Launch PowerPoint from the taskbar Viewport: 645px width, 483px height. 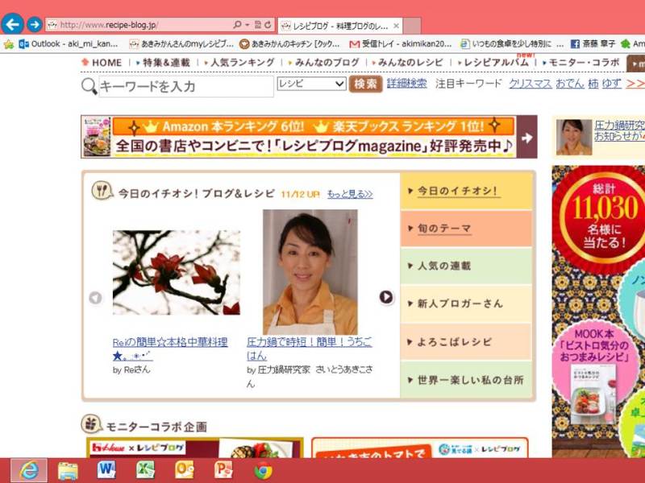223,471
